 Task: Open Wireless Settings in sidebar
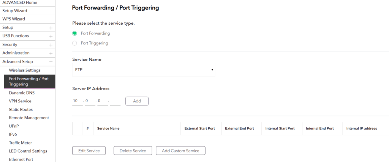coord(25,70)
